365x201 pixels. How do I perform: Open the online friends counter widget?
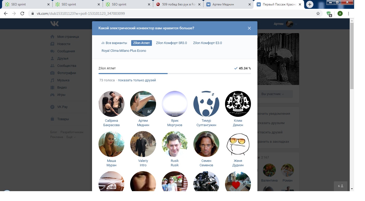click(341, 186)
